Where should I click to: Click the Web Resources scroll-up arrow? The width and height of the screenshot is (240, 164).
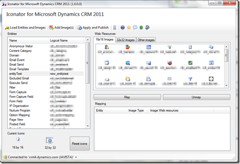tap(226, 47)
